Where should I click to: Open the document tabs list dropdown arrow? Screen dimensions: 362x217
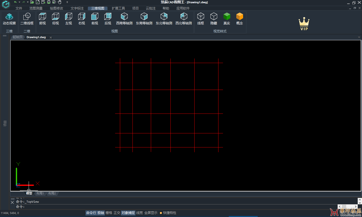tap(359, 37)
